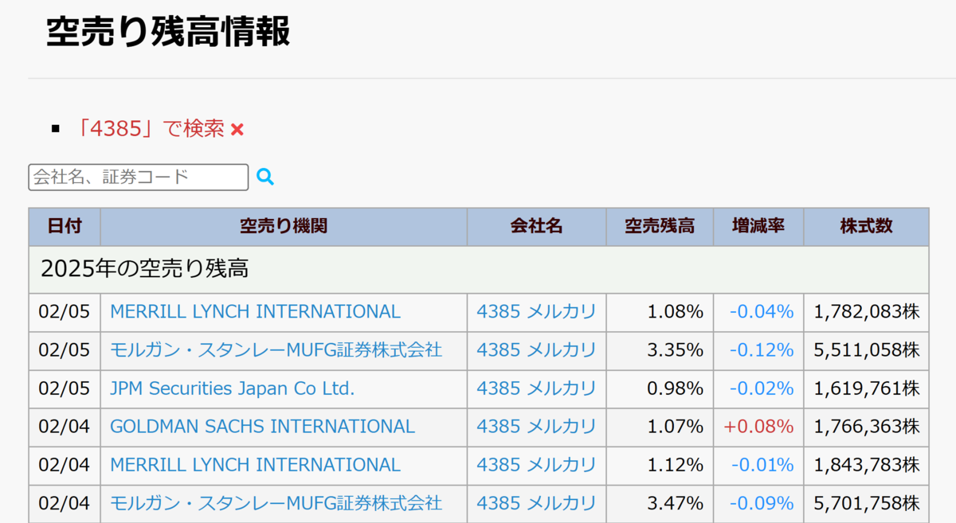Open モルガン・スタンレーMUFG証券 link dated 02/05
This screenshot has height=523, width=956.
[276, 350]
